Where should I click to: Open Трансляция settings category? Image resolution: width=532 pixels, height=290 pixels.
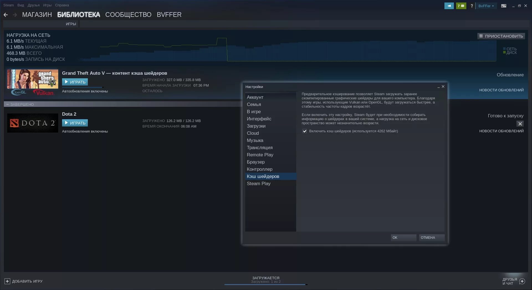pos(271,147)
